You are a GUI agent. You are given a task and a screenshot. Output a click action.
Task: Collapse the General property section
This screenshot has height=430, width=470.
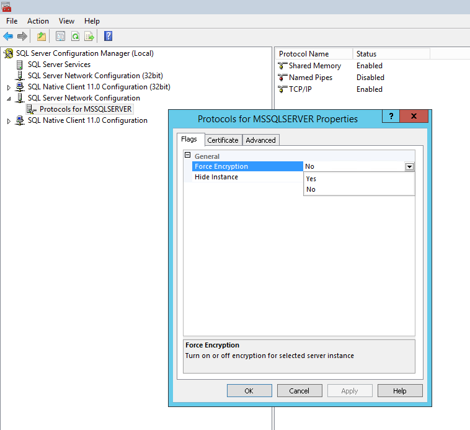[x=188, y=156]
